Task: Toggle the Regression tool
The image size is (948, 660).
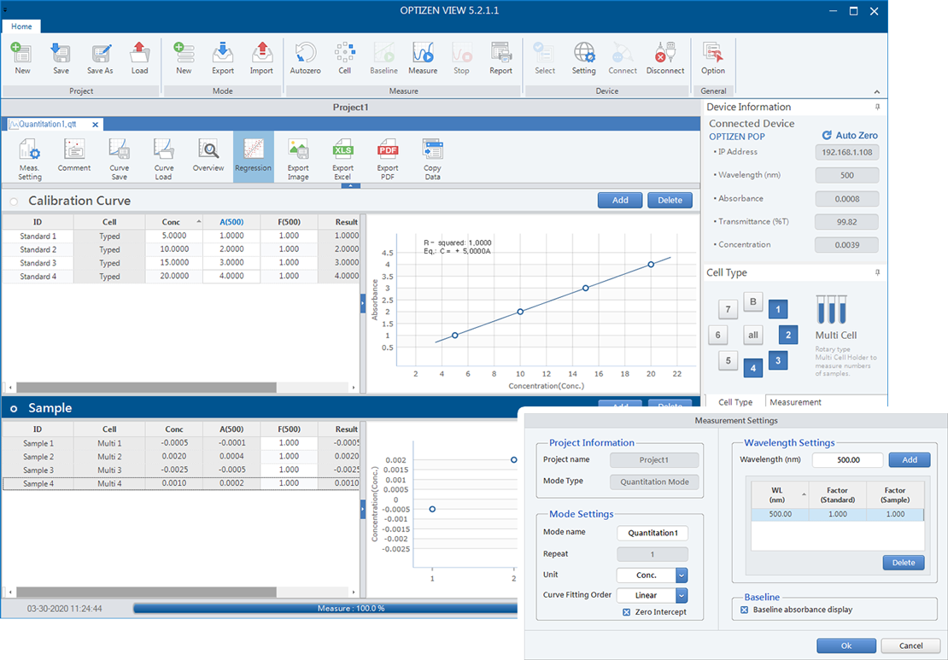Action: click(254, 156)
